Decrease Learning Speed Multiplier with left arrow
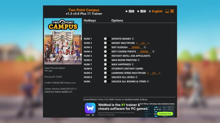220x123 pixels. point(148,73)
